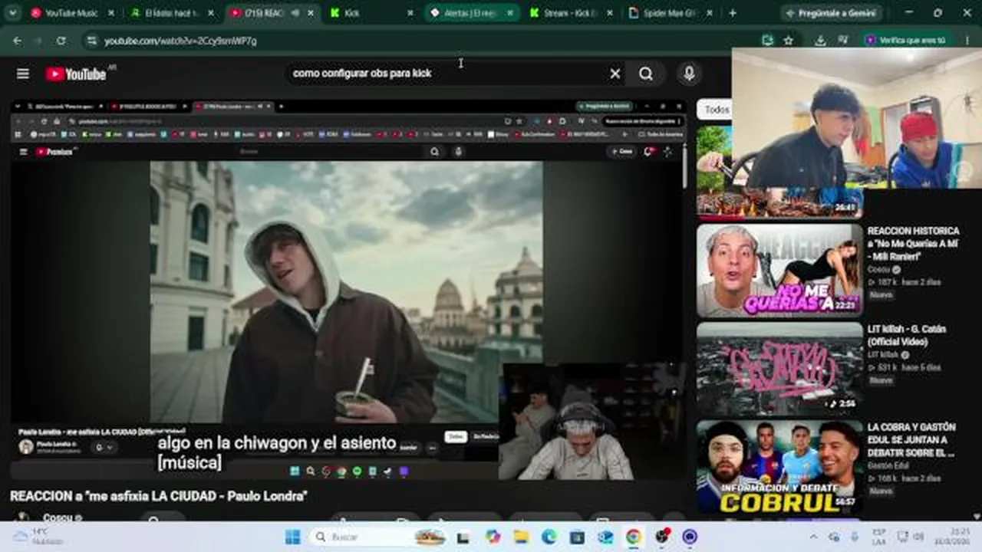Select the active YouTube REAC tab
The image size is (982, 552).
(x=272, y=13)
